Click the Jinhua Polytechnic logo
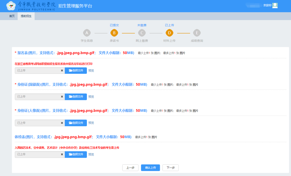The image size is (291, 176). click(x=11, y=6)
